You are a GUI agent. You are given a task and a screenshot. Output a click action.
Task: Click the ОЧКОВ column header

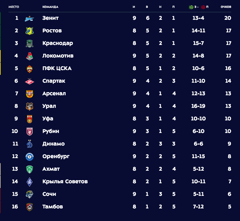226,7
